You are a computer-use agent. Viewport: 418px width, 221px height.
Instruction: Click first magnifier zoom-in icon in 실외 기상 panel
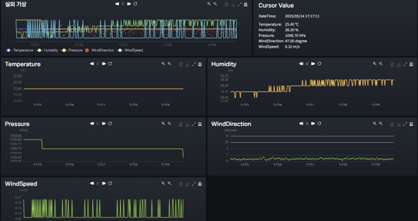pos(209,4)
